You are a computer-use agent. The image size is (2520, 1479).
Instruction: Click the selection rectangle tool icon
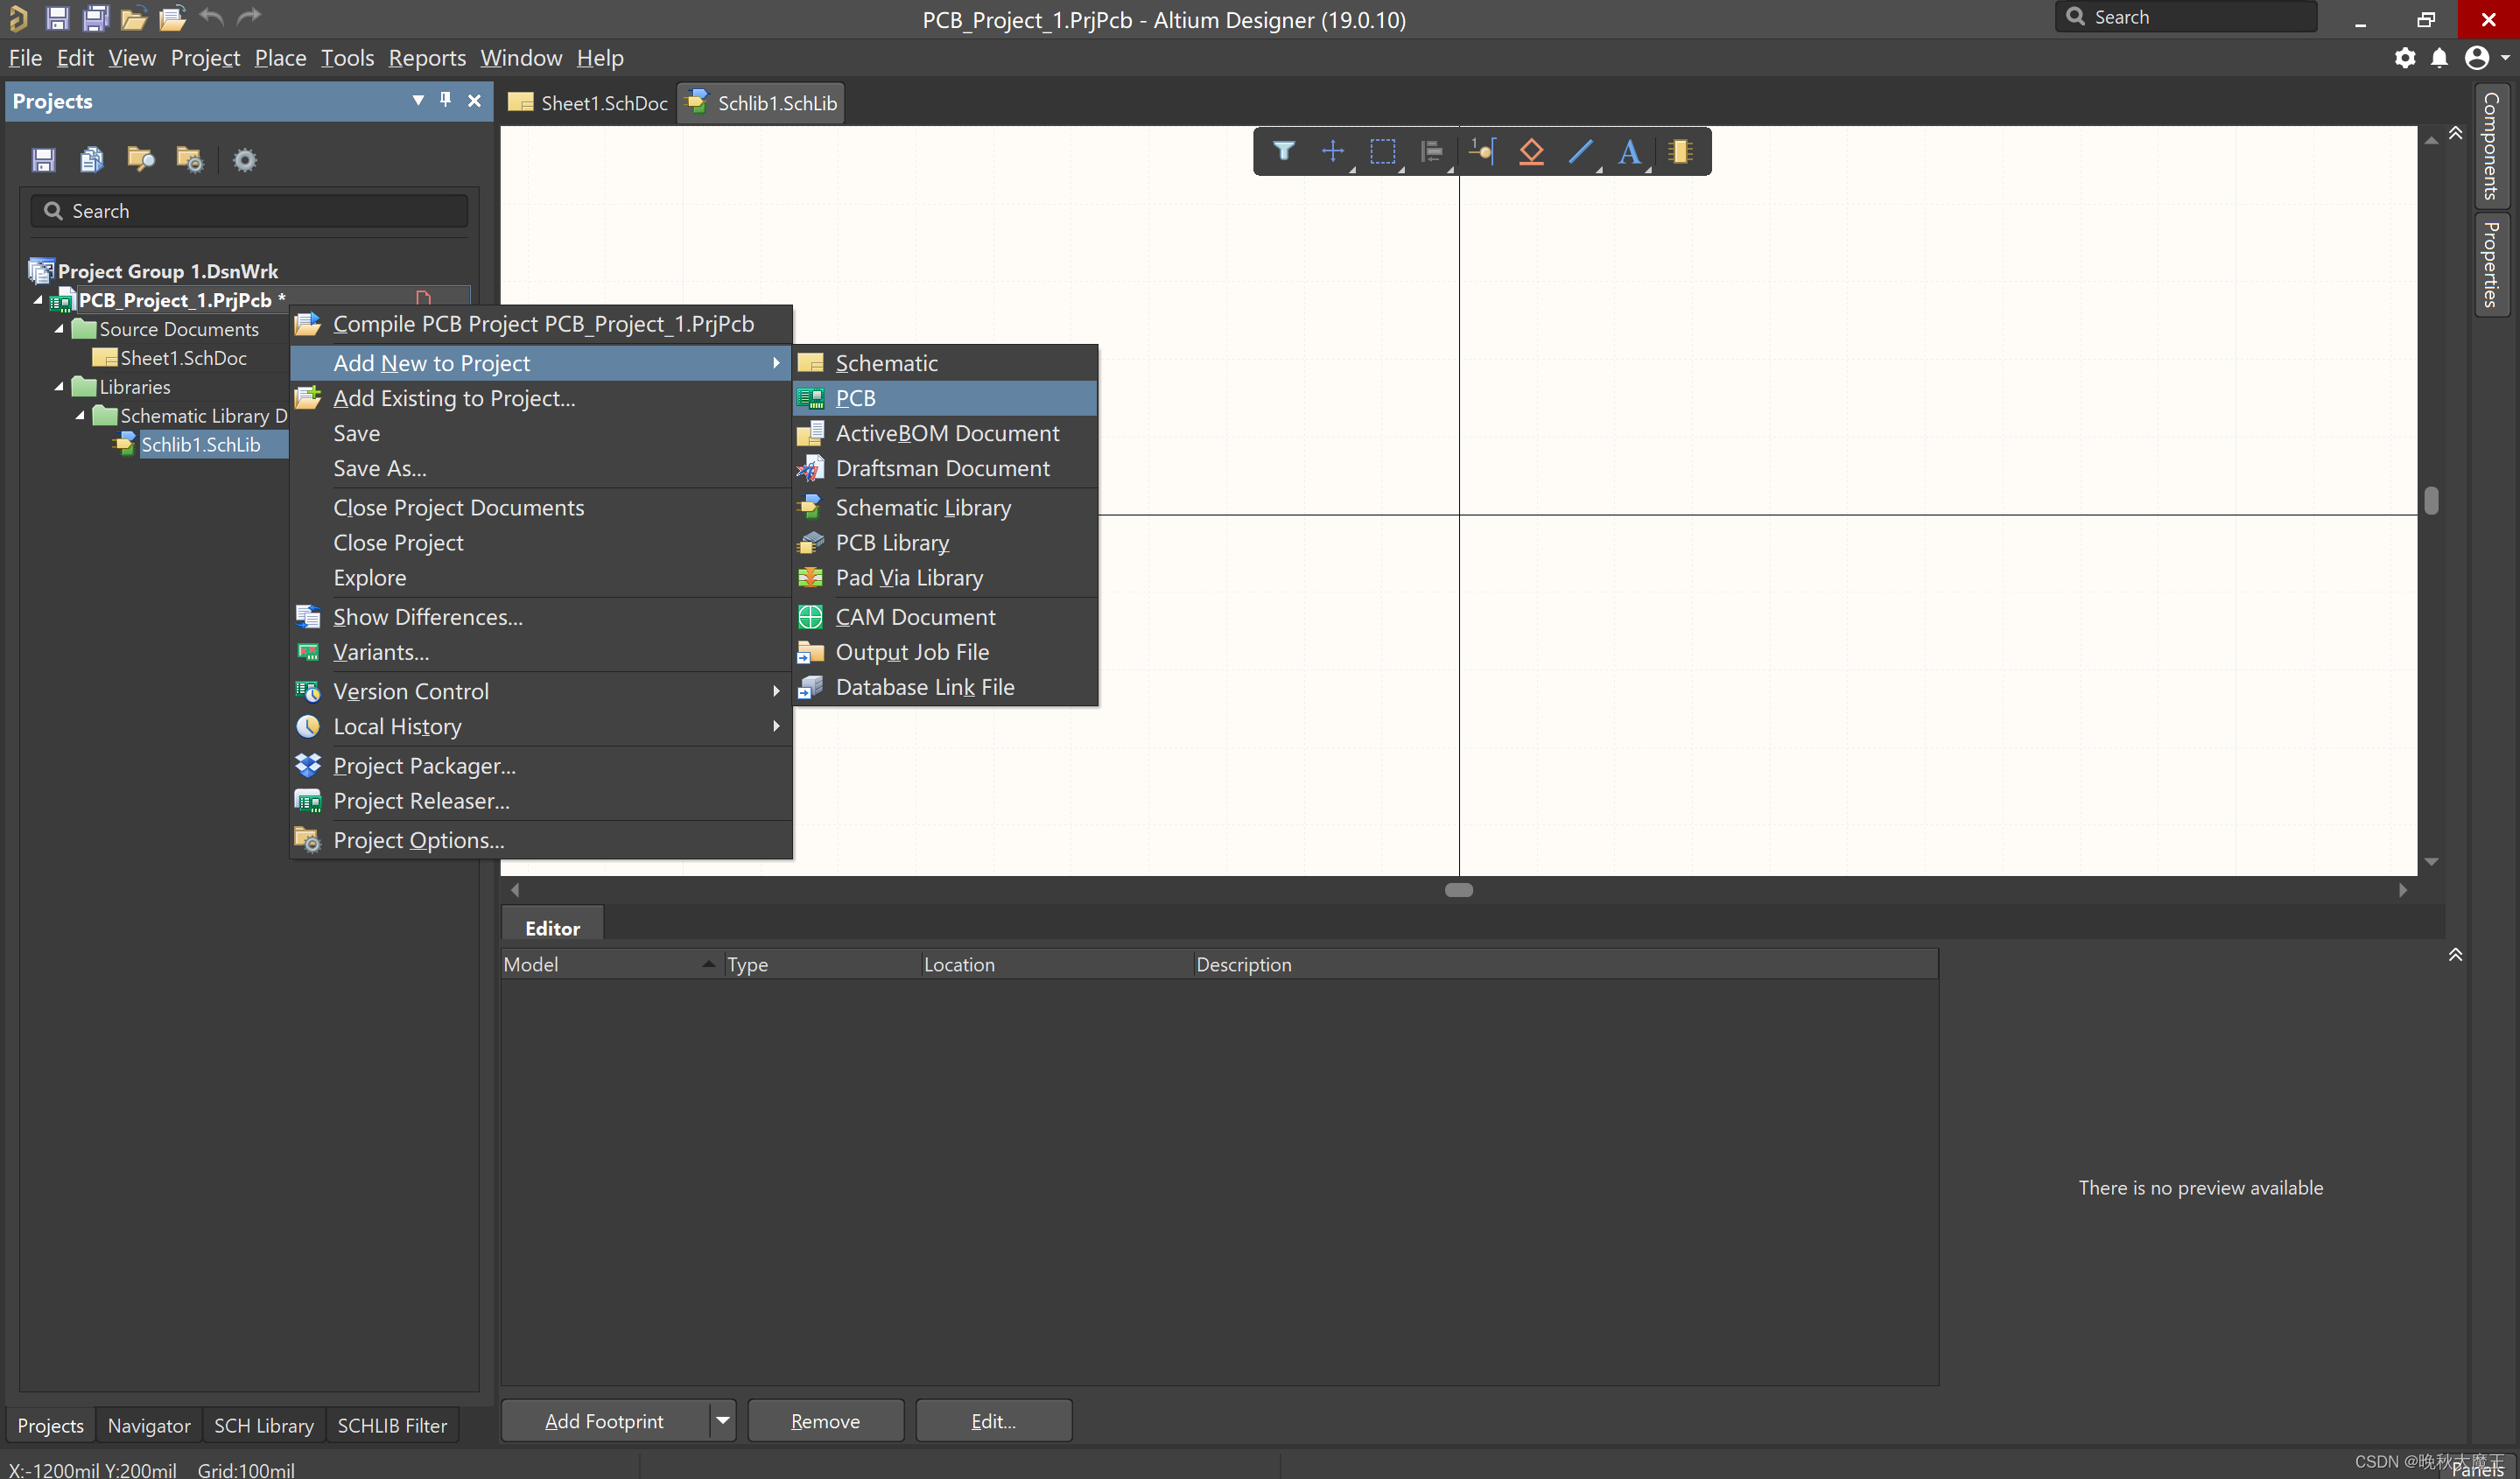click(x=1382, y=152)
